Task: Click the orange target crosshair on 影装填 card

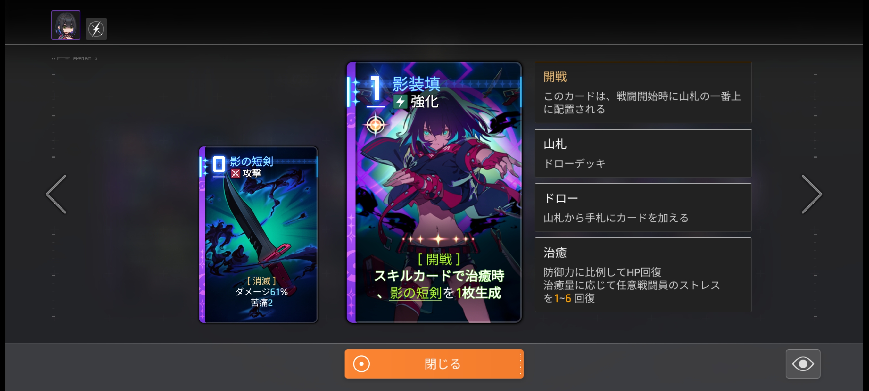Action: (375, 125)
